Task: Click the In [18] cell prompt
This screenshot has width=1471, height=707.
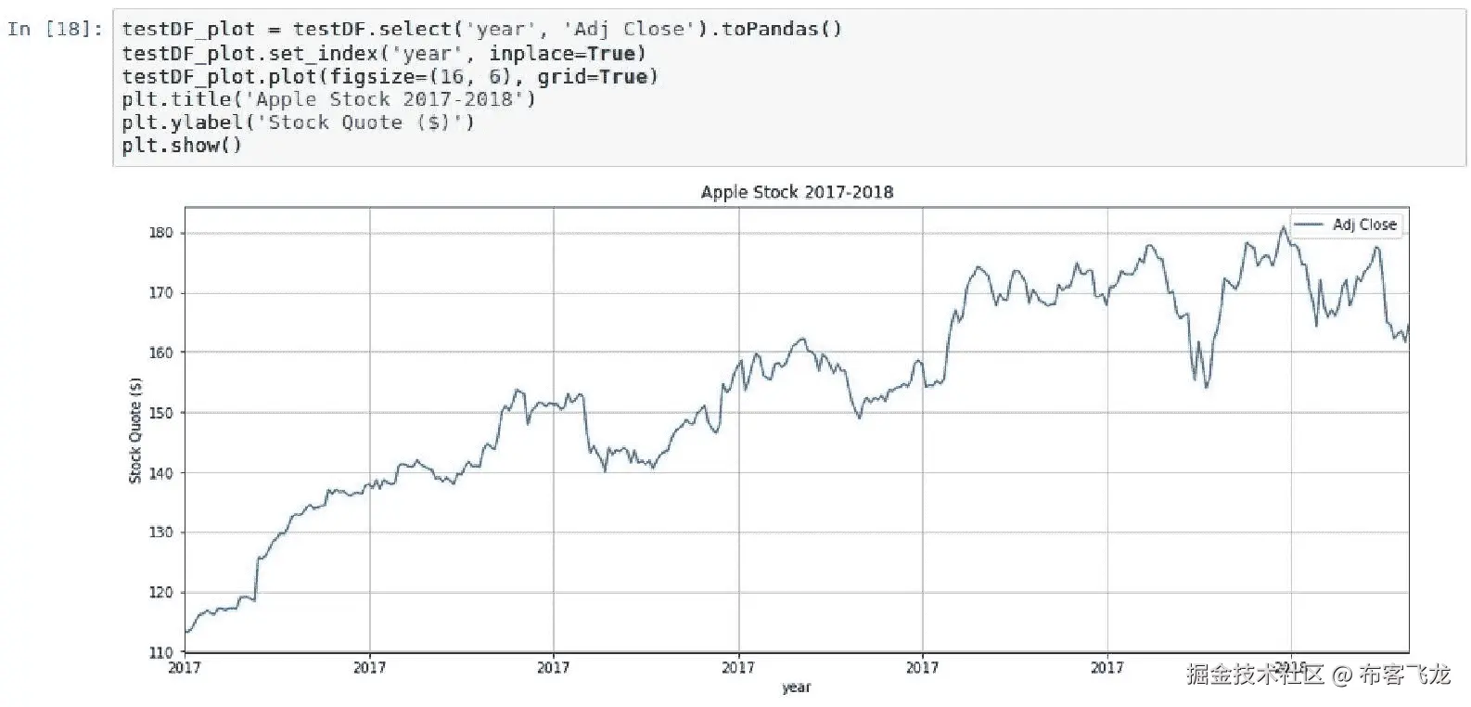Action: (x=55, y=29)
